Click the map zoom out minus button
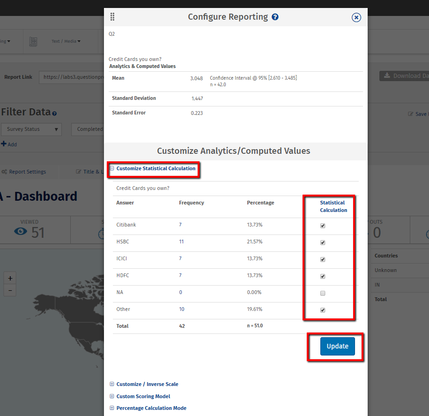The image size is (429, 416). (x=10, y=291)
